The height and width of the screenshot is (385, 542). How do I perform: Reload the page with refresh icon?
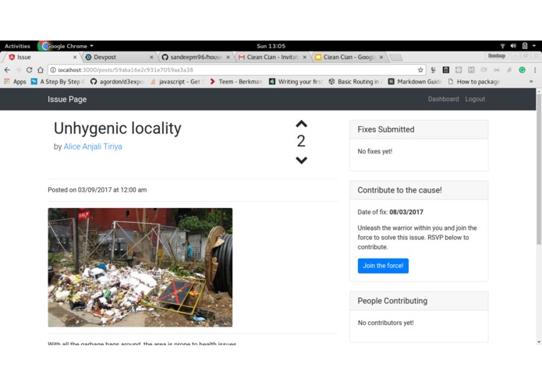[30, 69]
